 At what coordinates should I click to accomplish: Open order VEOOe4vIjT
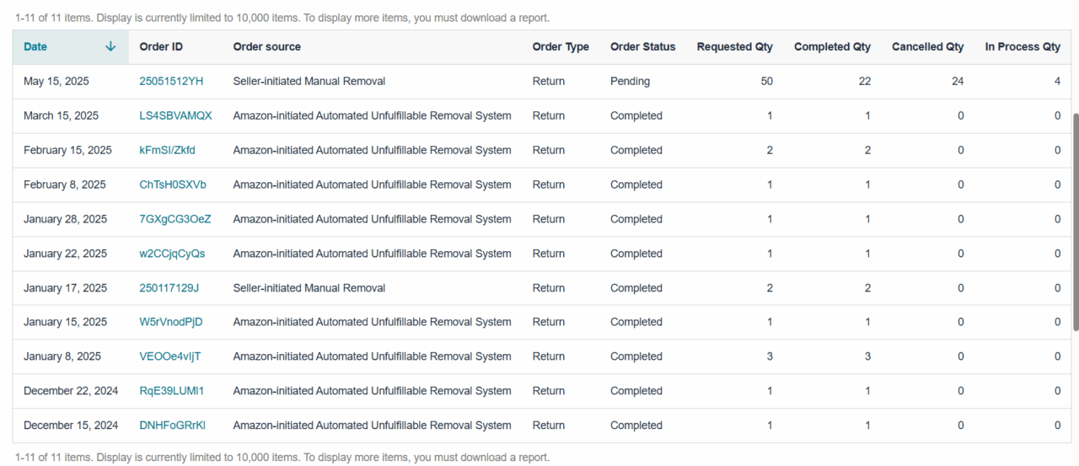tap(169, 356)
